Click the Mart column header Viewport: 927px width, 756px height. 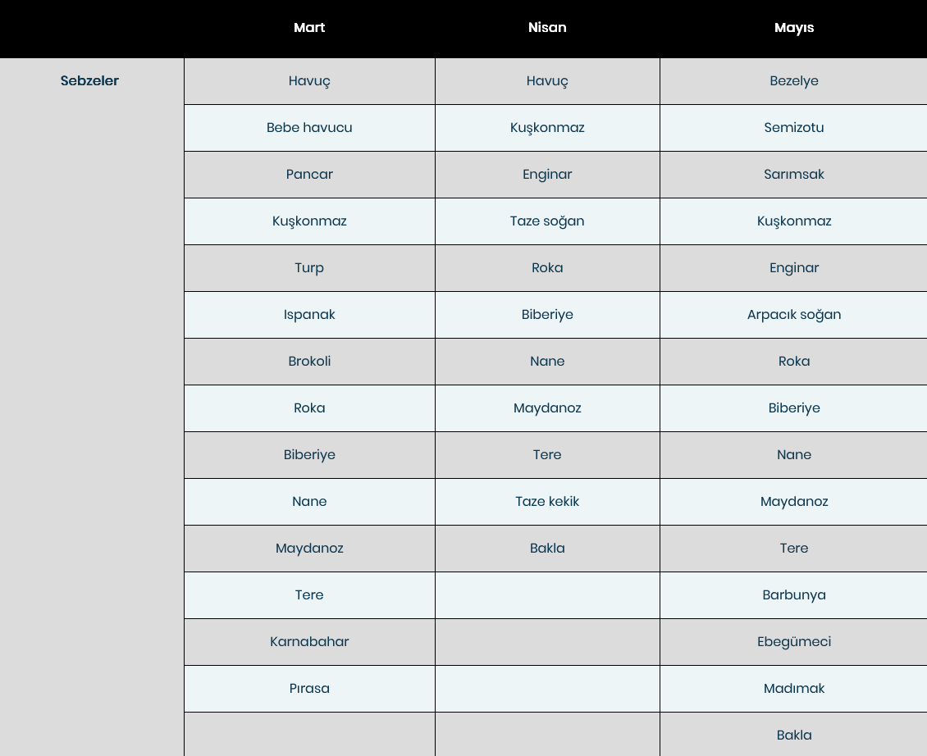[x=309, y=28]
